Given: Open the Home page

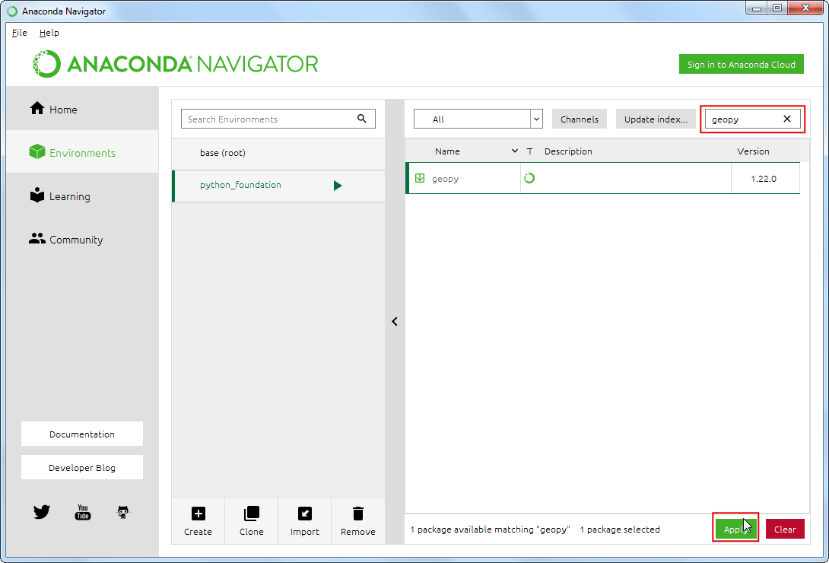Looking at the screenshot, I should (82, 109).
